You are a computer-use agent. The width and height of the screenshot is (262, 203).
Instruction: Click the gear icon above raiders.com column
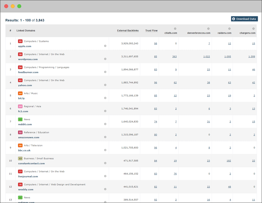click(x=229, y=29)
